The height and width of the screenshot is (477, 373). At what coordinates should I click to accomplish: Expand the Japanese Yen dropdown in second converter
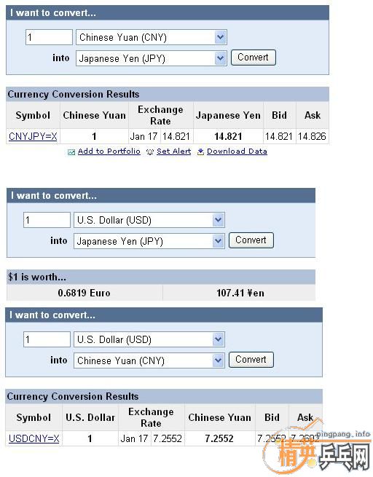[x=149, y=241]
